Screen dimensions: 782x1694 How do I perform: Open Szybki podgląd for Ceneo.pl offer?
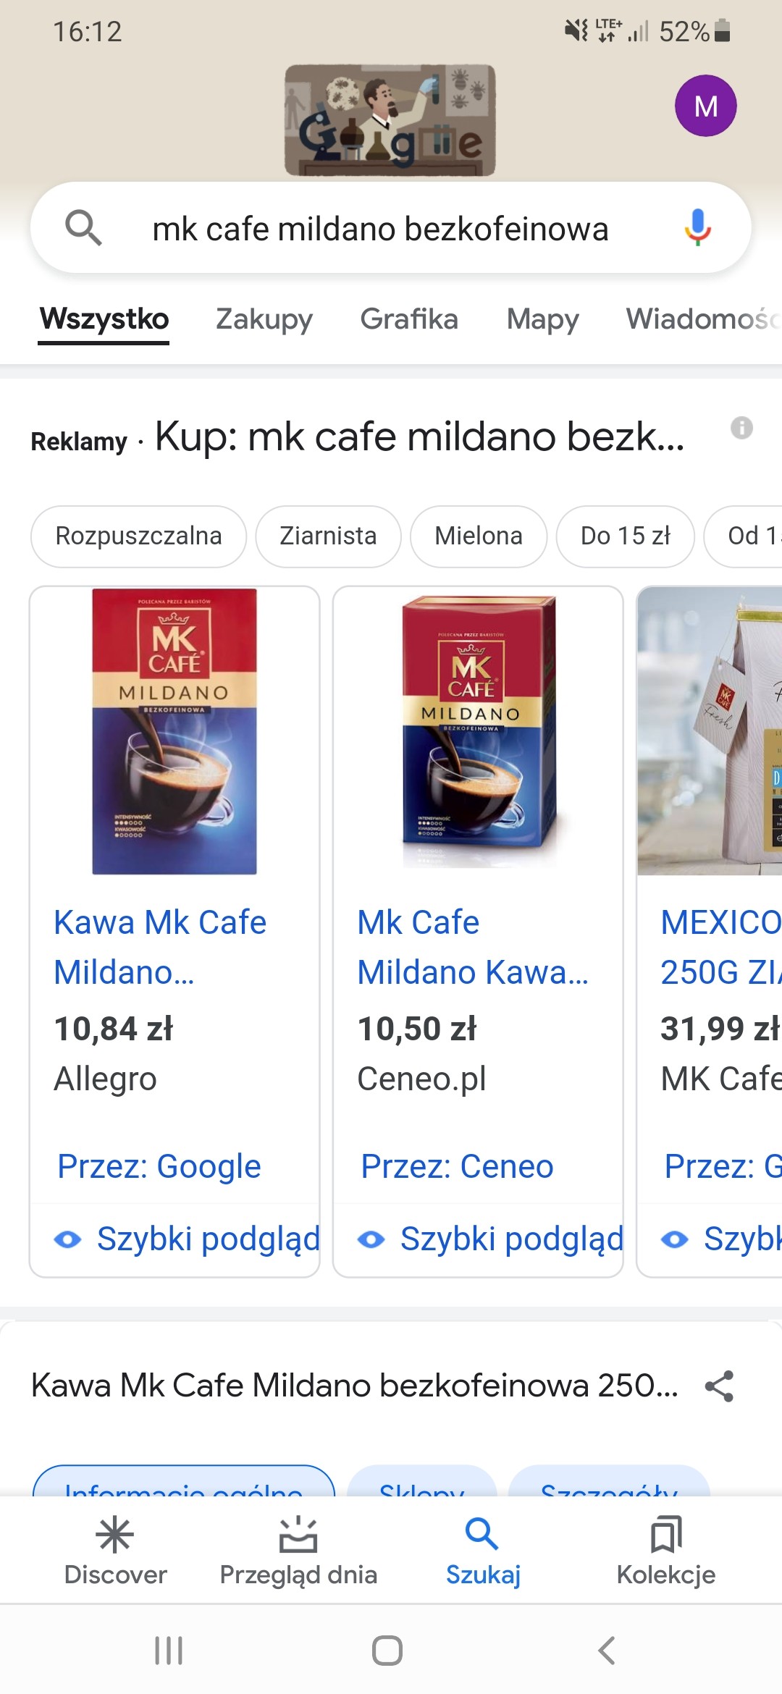tap(490, 1239)
